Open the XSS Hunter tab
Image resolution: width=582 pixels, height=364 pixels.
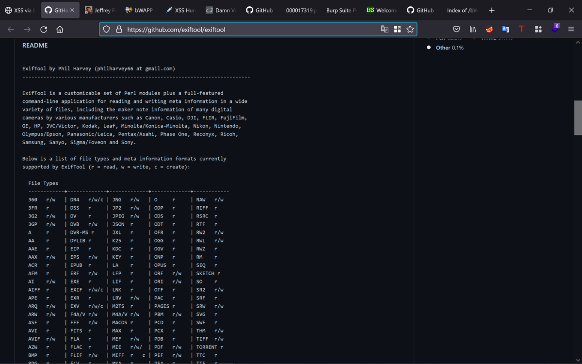180,10
